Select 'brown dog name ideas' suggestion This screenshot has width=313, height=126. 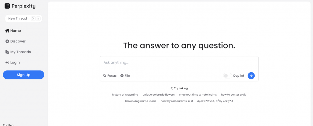click(141, 101)
